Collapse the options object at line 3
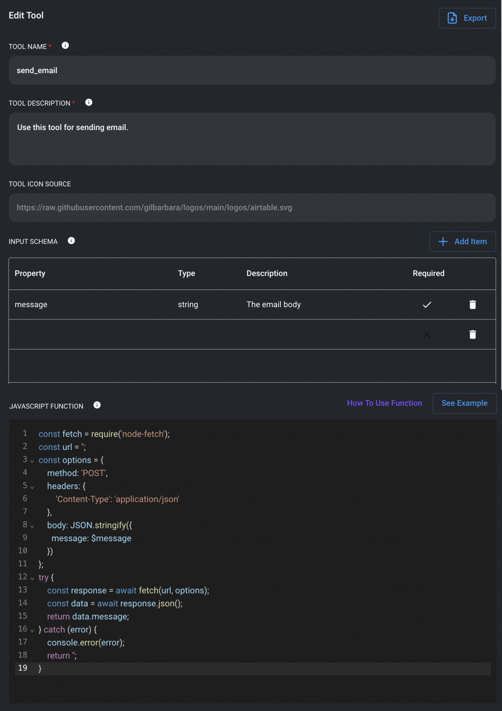This screenshot has height=711, width=502. coord(32,461)
